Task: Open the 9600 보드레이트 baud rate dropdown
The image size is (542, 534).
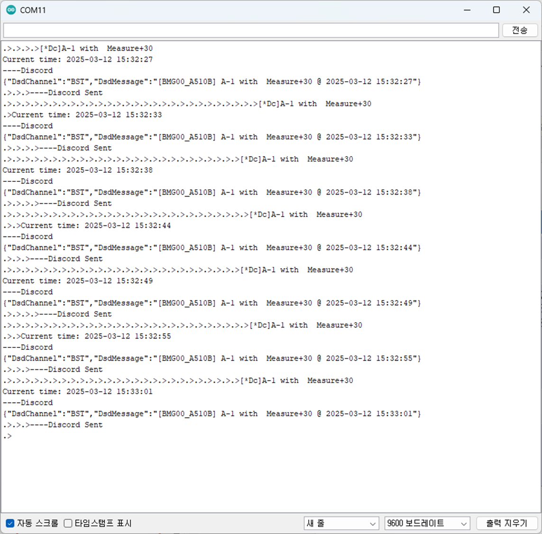Action: [x=427, y=523]
